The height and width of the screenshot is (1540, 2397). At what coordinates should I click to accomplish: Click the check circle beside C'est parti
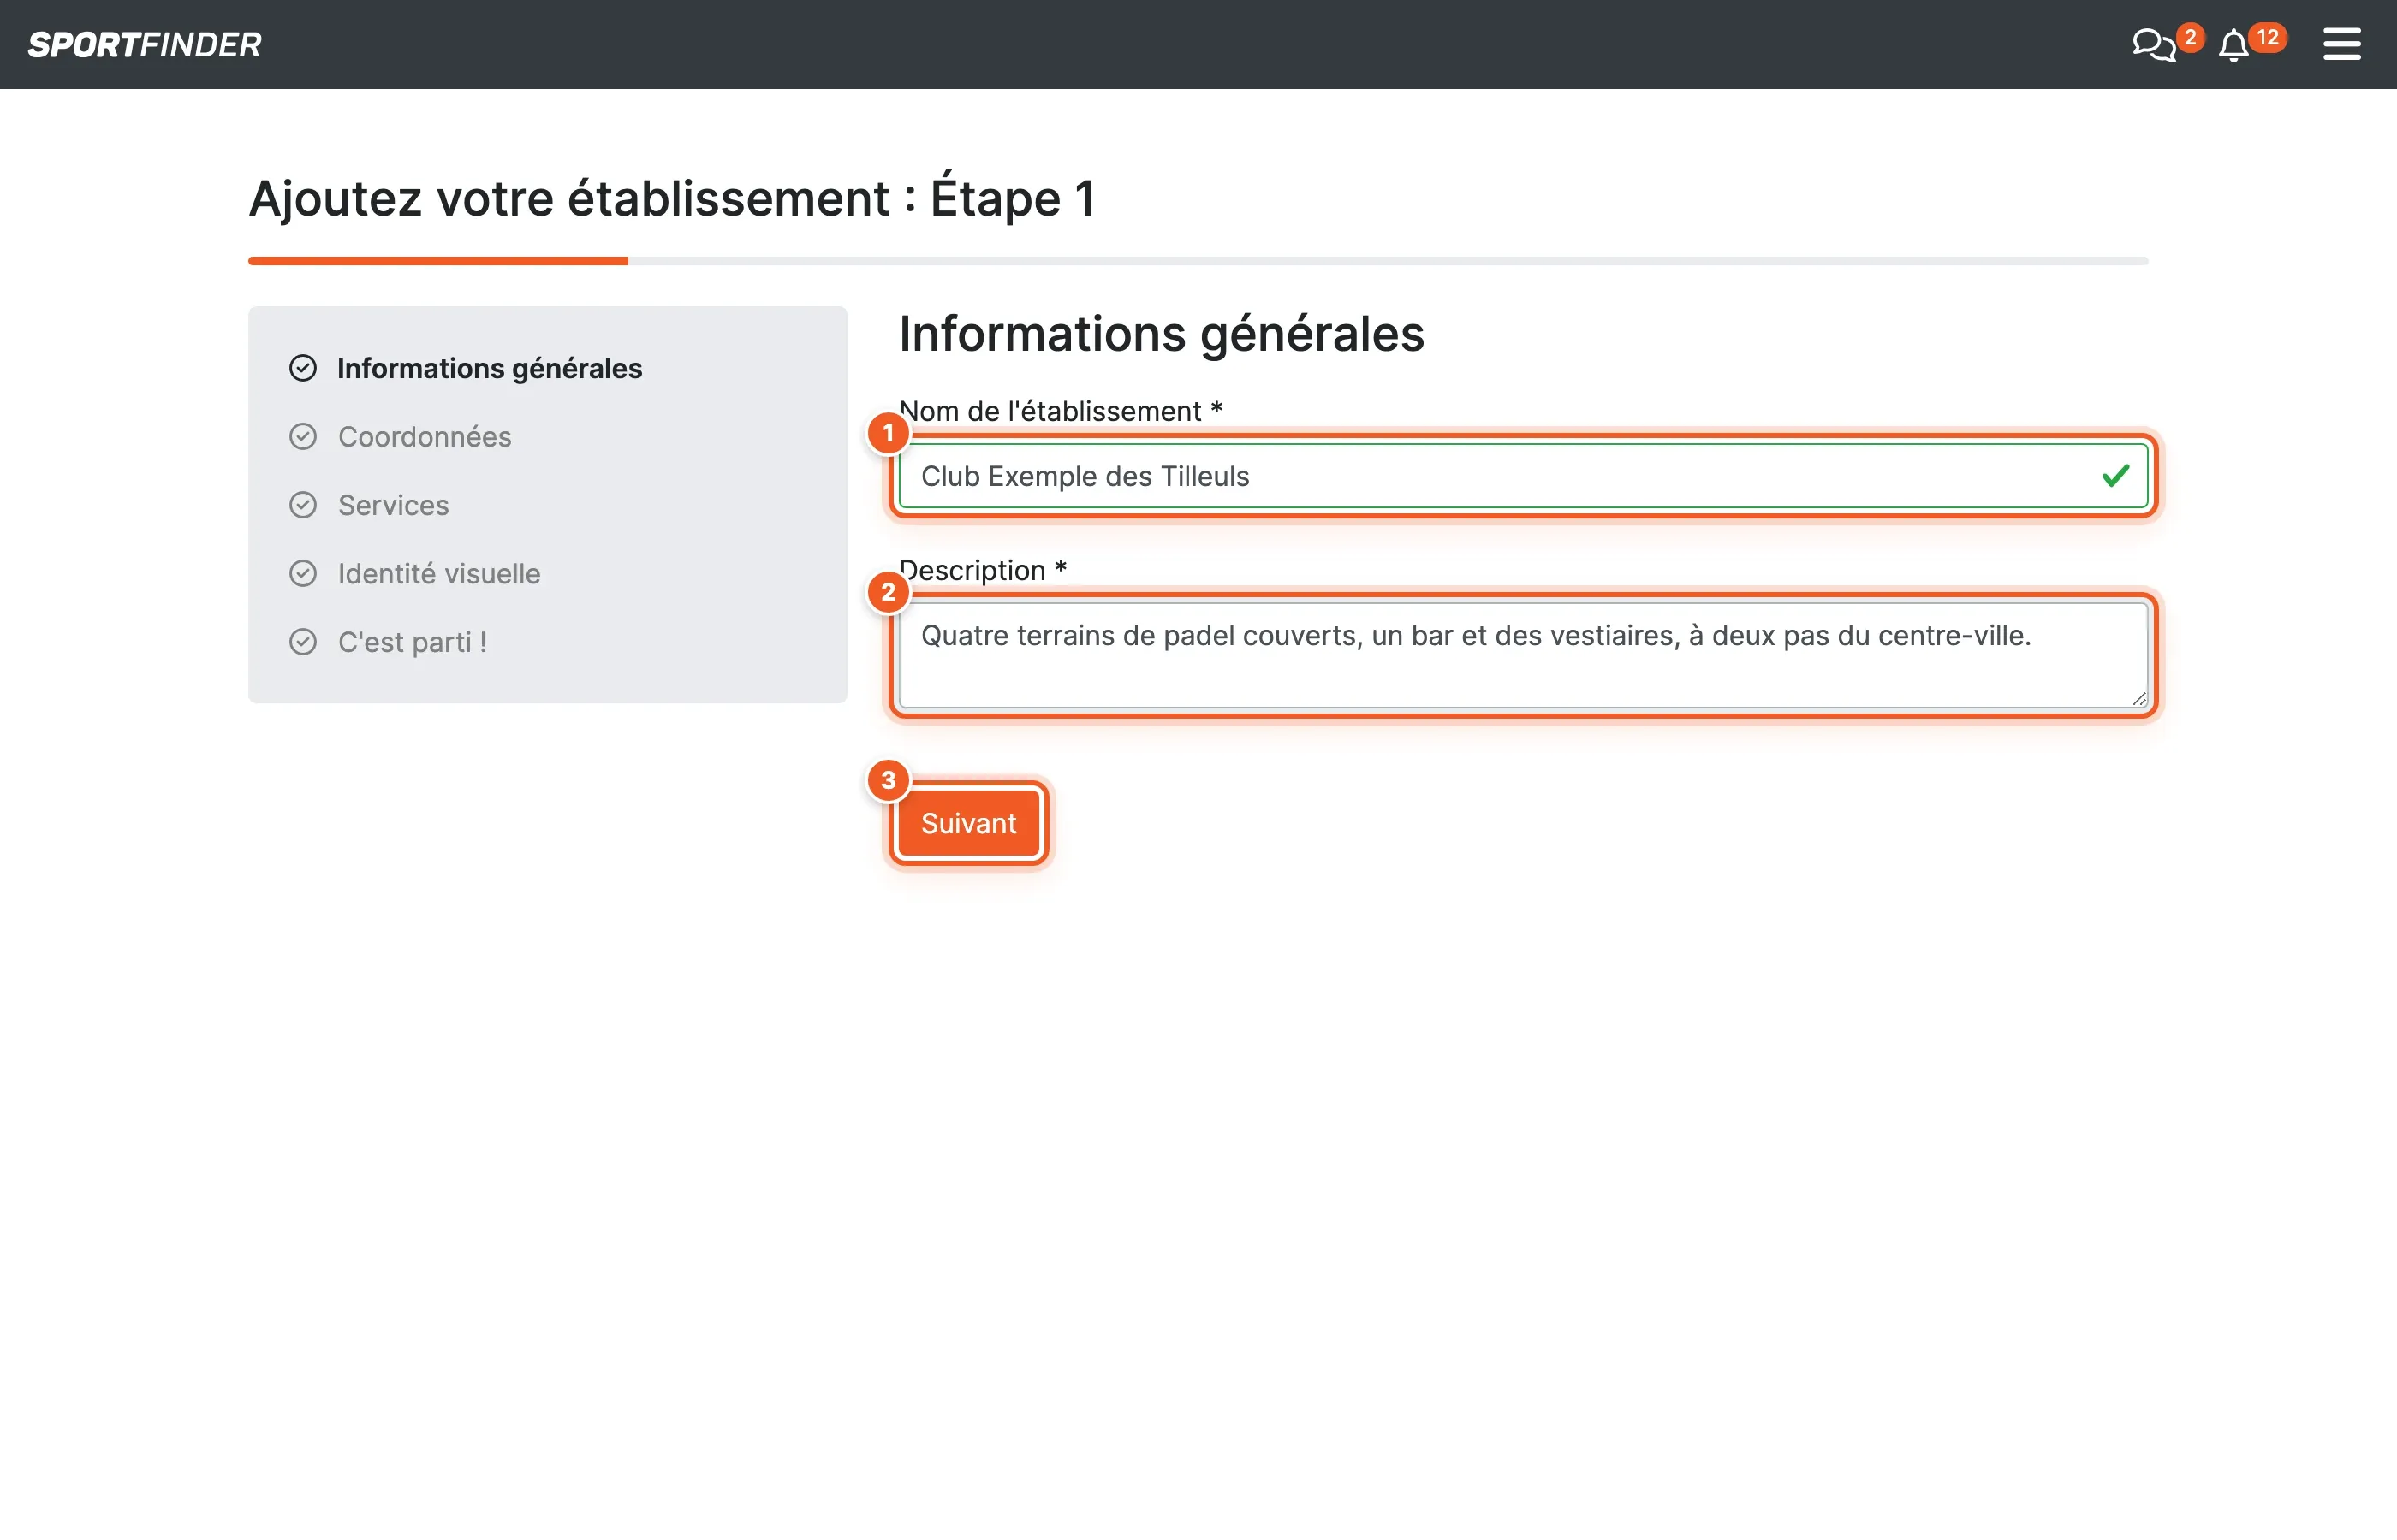pyautogui.click(x=303, y=642)
